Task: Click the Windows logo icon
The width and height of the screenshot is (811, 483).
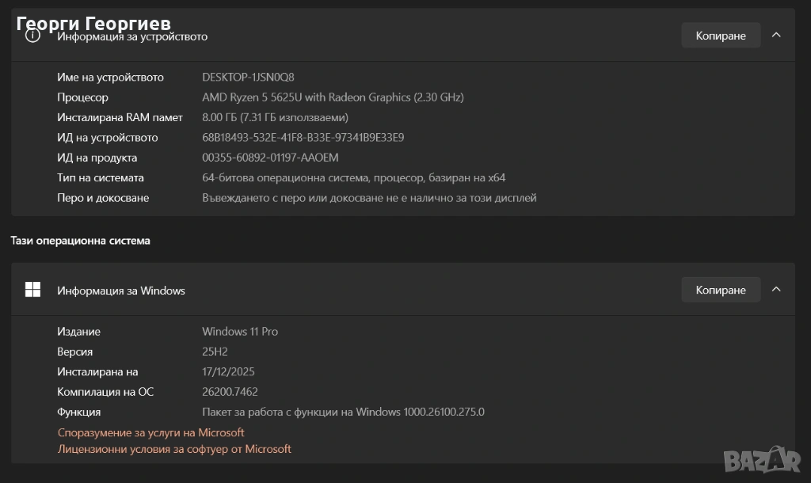Action: coord(32,290)
